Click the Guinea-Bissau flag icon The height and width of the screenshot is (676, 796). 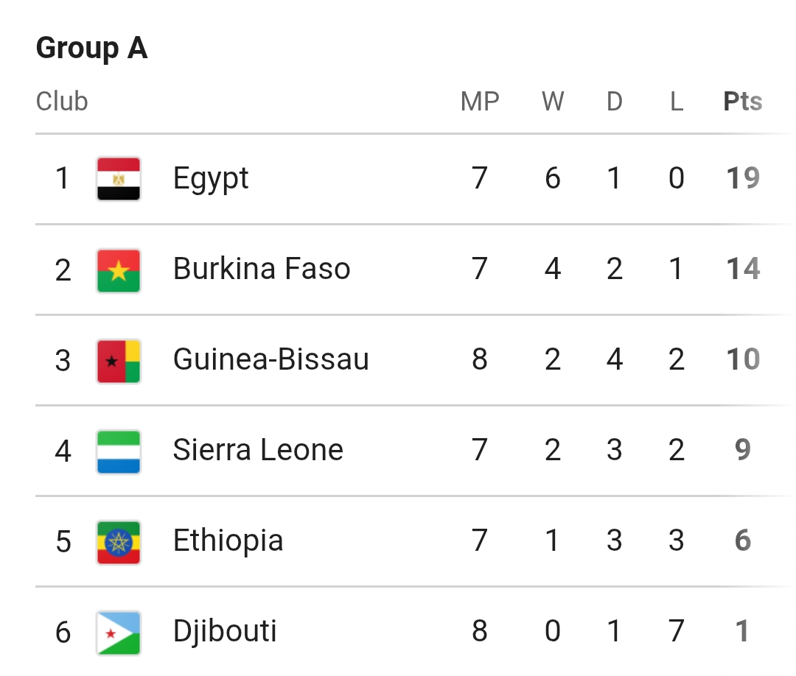pyautogui.click(x=119, y=360)
